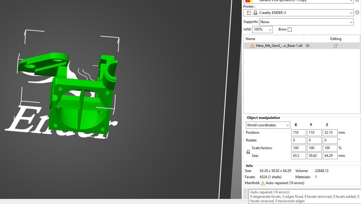Click the 'Object manipulation' section title
Image resolution: width=361 pixels, height=204 pixels.
[x=263, y=118]
